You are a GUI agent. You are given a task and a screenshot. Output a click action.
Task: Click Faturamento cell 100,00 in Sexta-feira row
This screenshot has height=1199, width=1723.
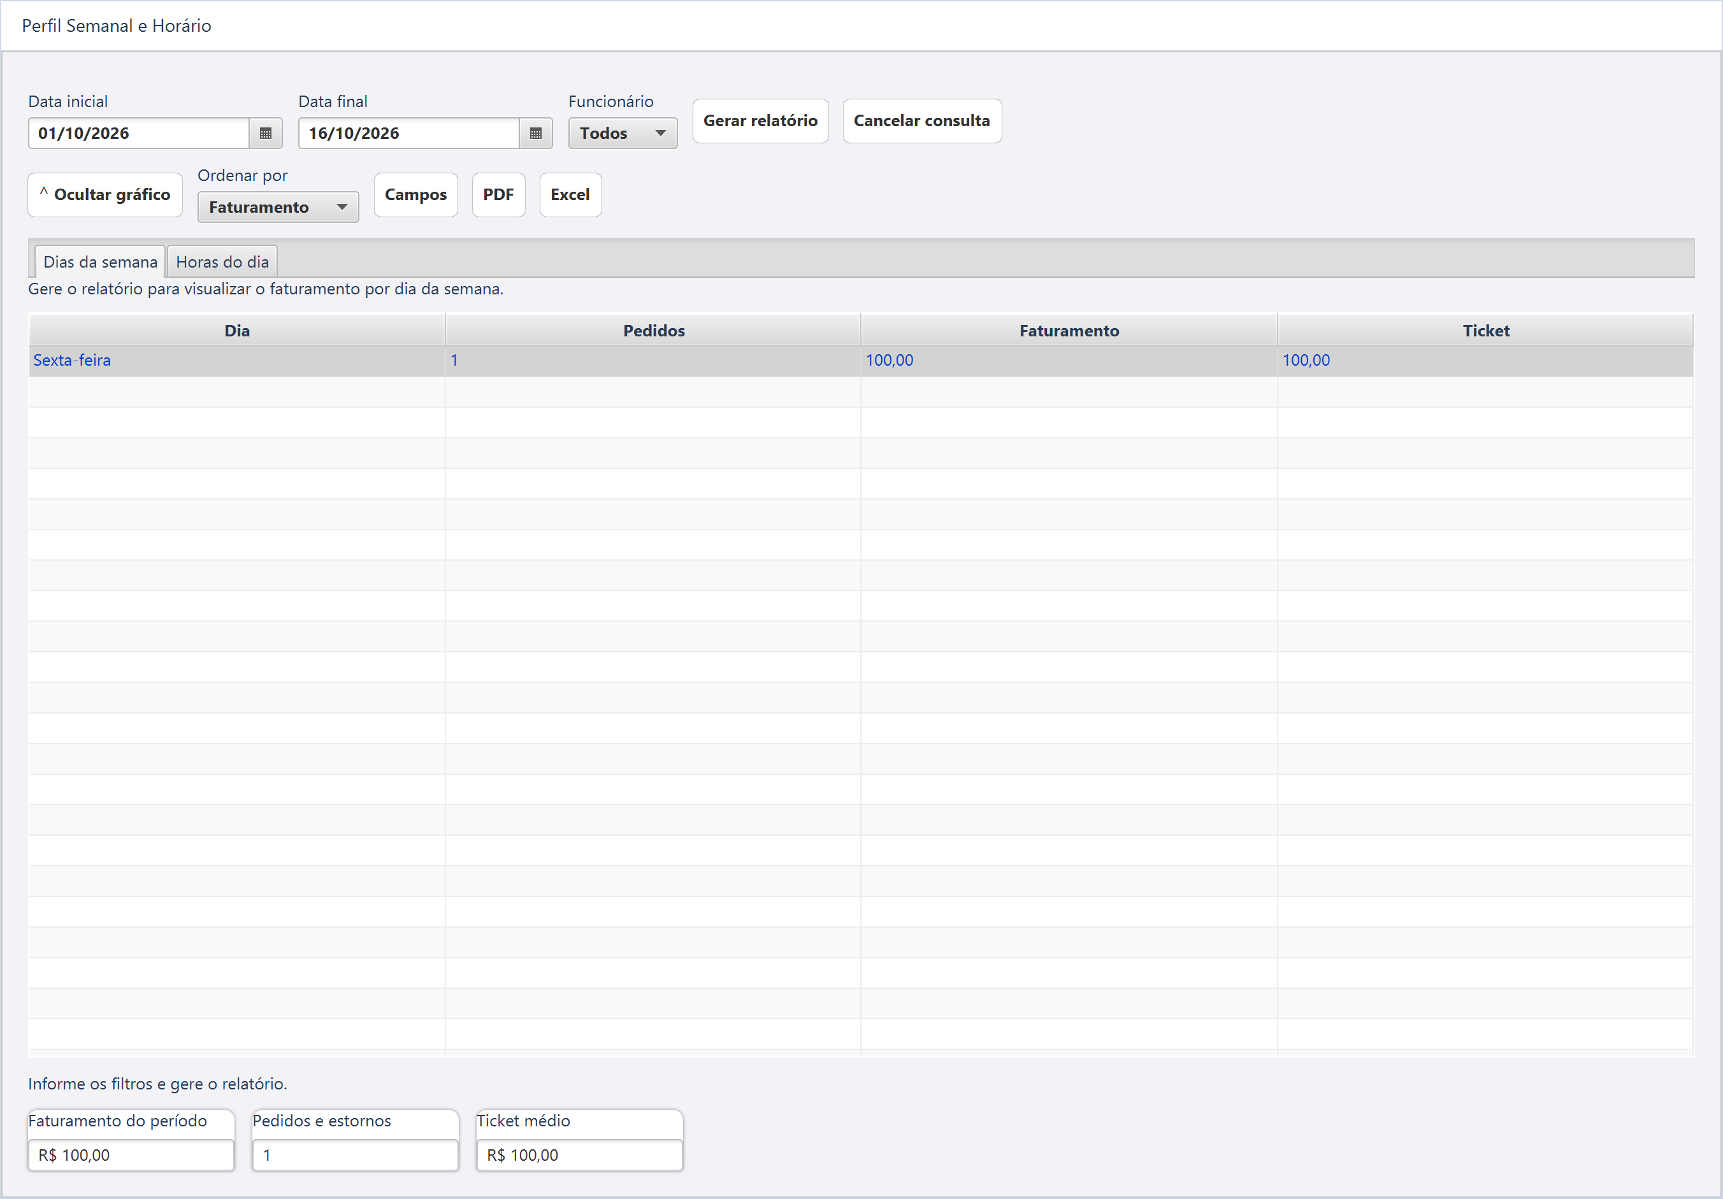(x=1069, y=361)
